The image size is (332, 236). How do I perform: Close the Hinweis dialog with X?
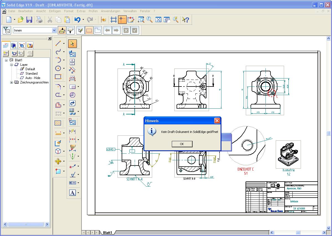217,120
